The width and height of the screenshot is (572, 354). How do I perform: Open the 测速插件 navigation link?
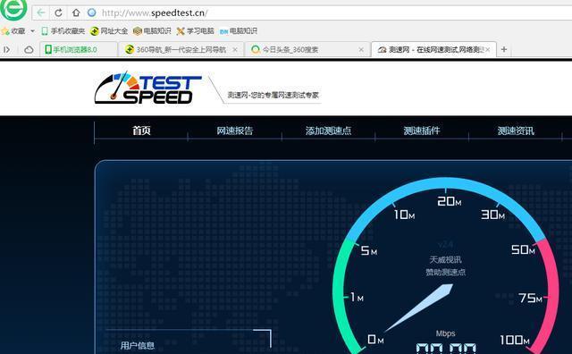coord(422,131)
